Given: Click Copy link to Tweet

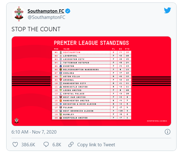Looking at the screenshot, I should point(96,145).
